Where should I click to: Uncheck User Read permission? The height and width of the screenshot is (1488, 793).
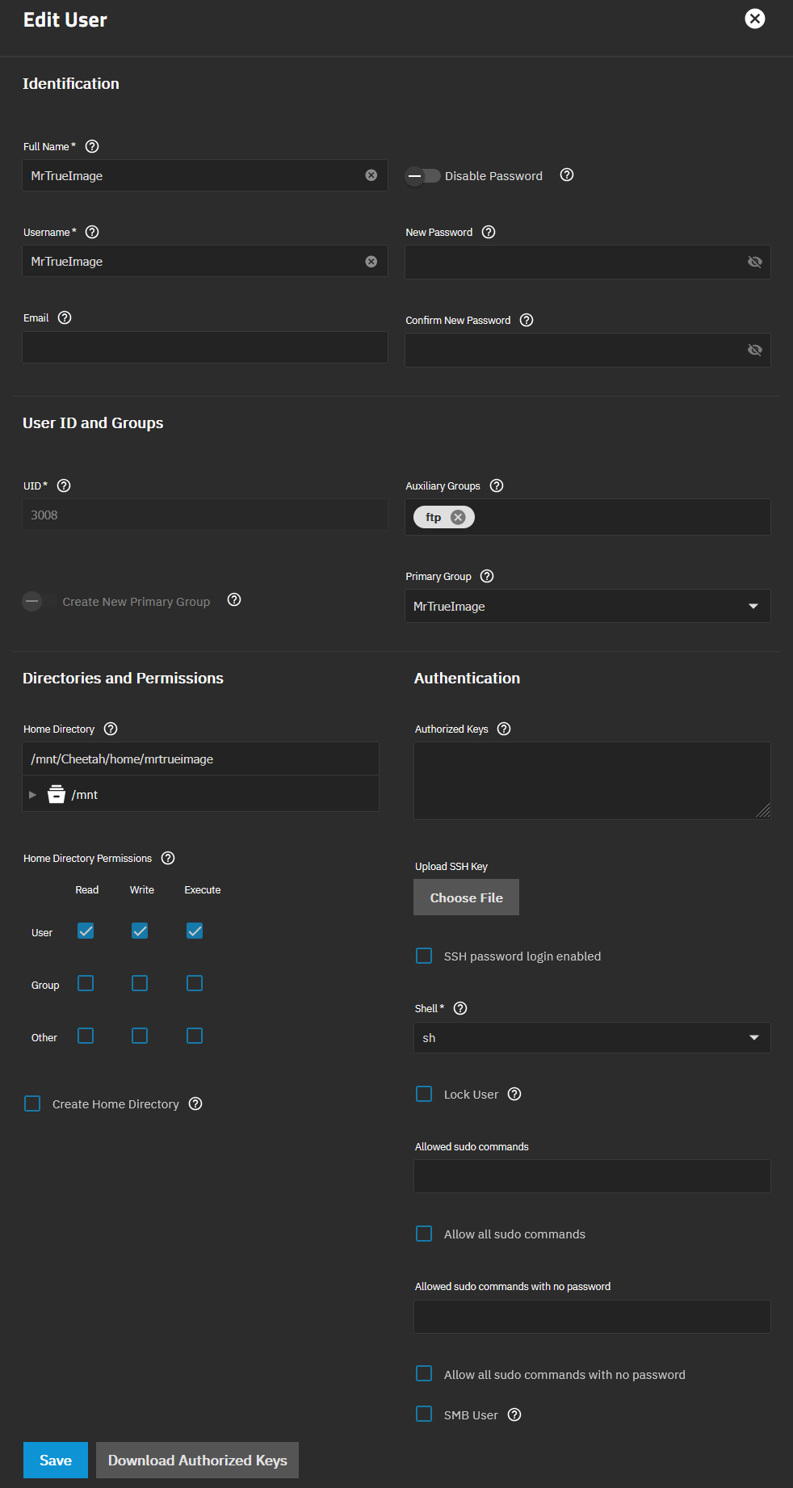(86, 931)
